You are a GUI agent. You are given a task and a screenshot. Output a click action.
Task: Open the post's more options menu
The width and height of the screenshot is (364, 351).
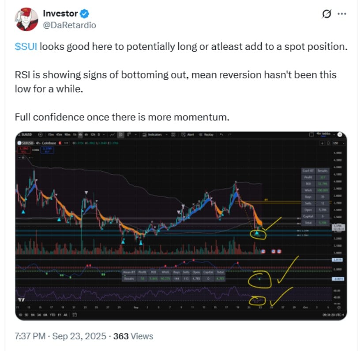[x=342, y=14]
